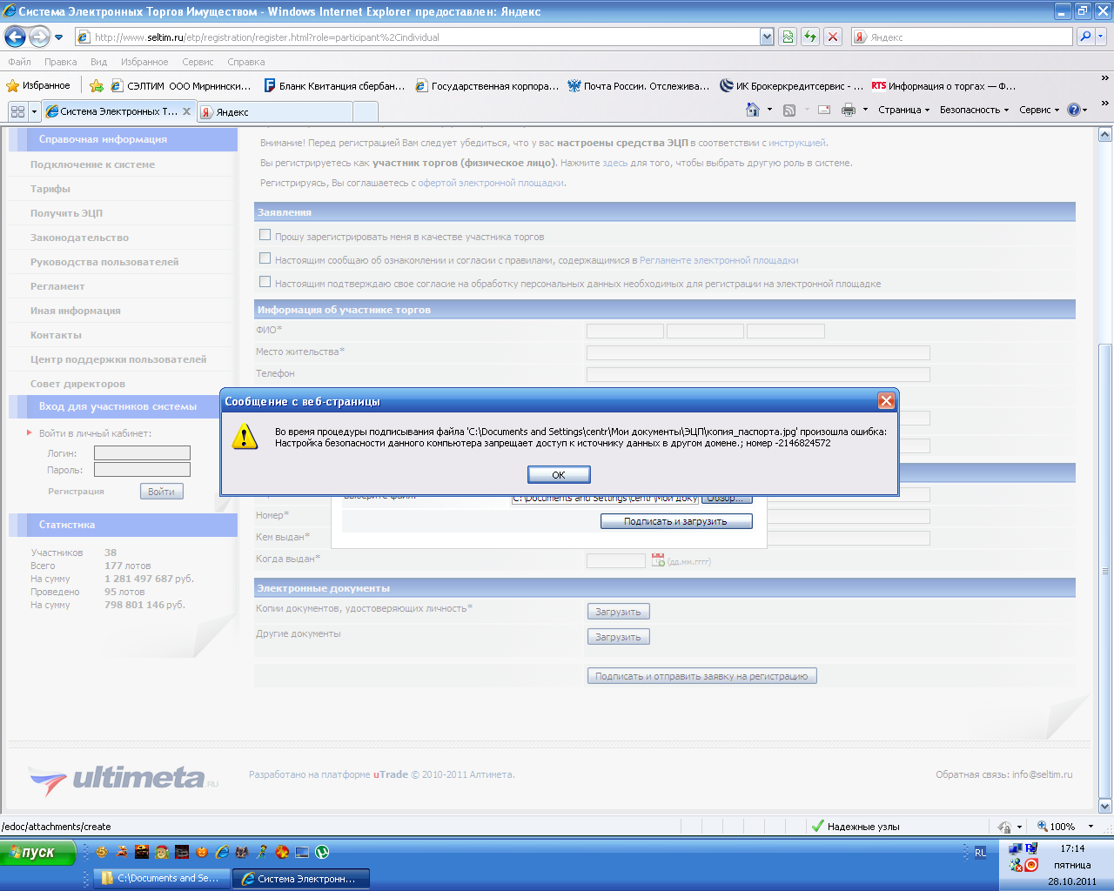
Task: Click the search magnifier icon
Action: point(1084,37)
